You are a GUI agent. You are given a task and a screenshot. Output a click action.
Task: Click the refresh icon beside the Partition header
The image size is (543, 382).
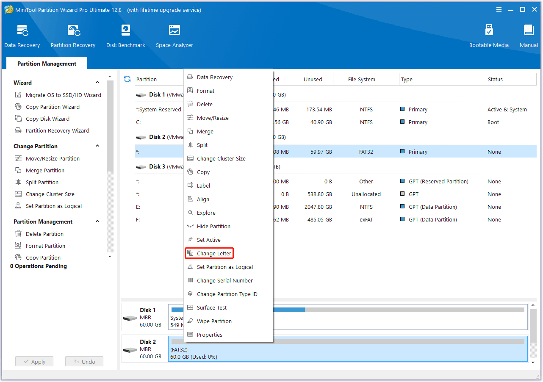[x=127, y=79]
